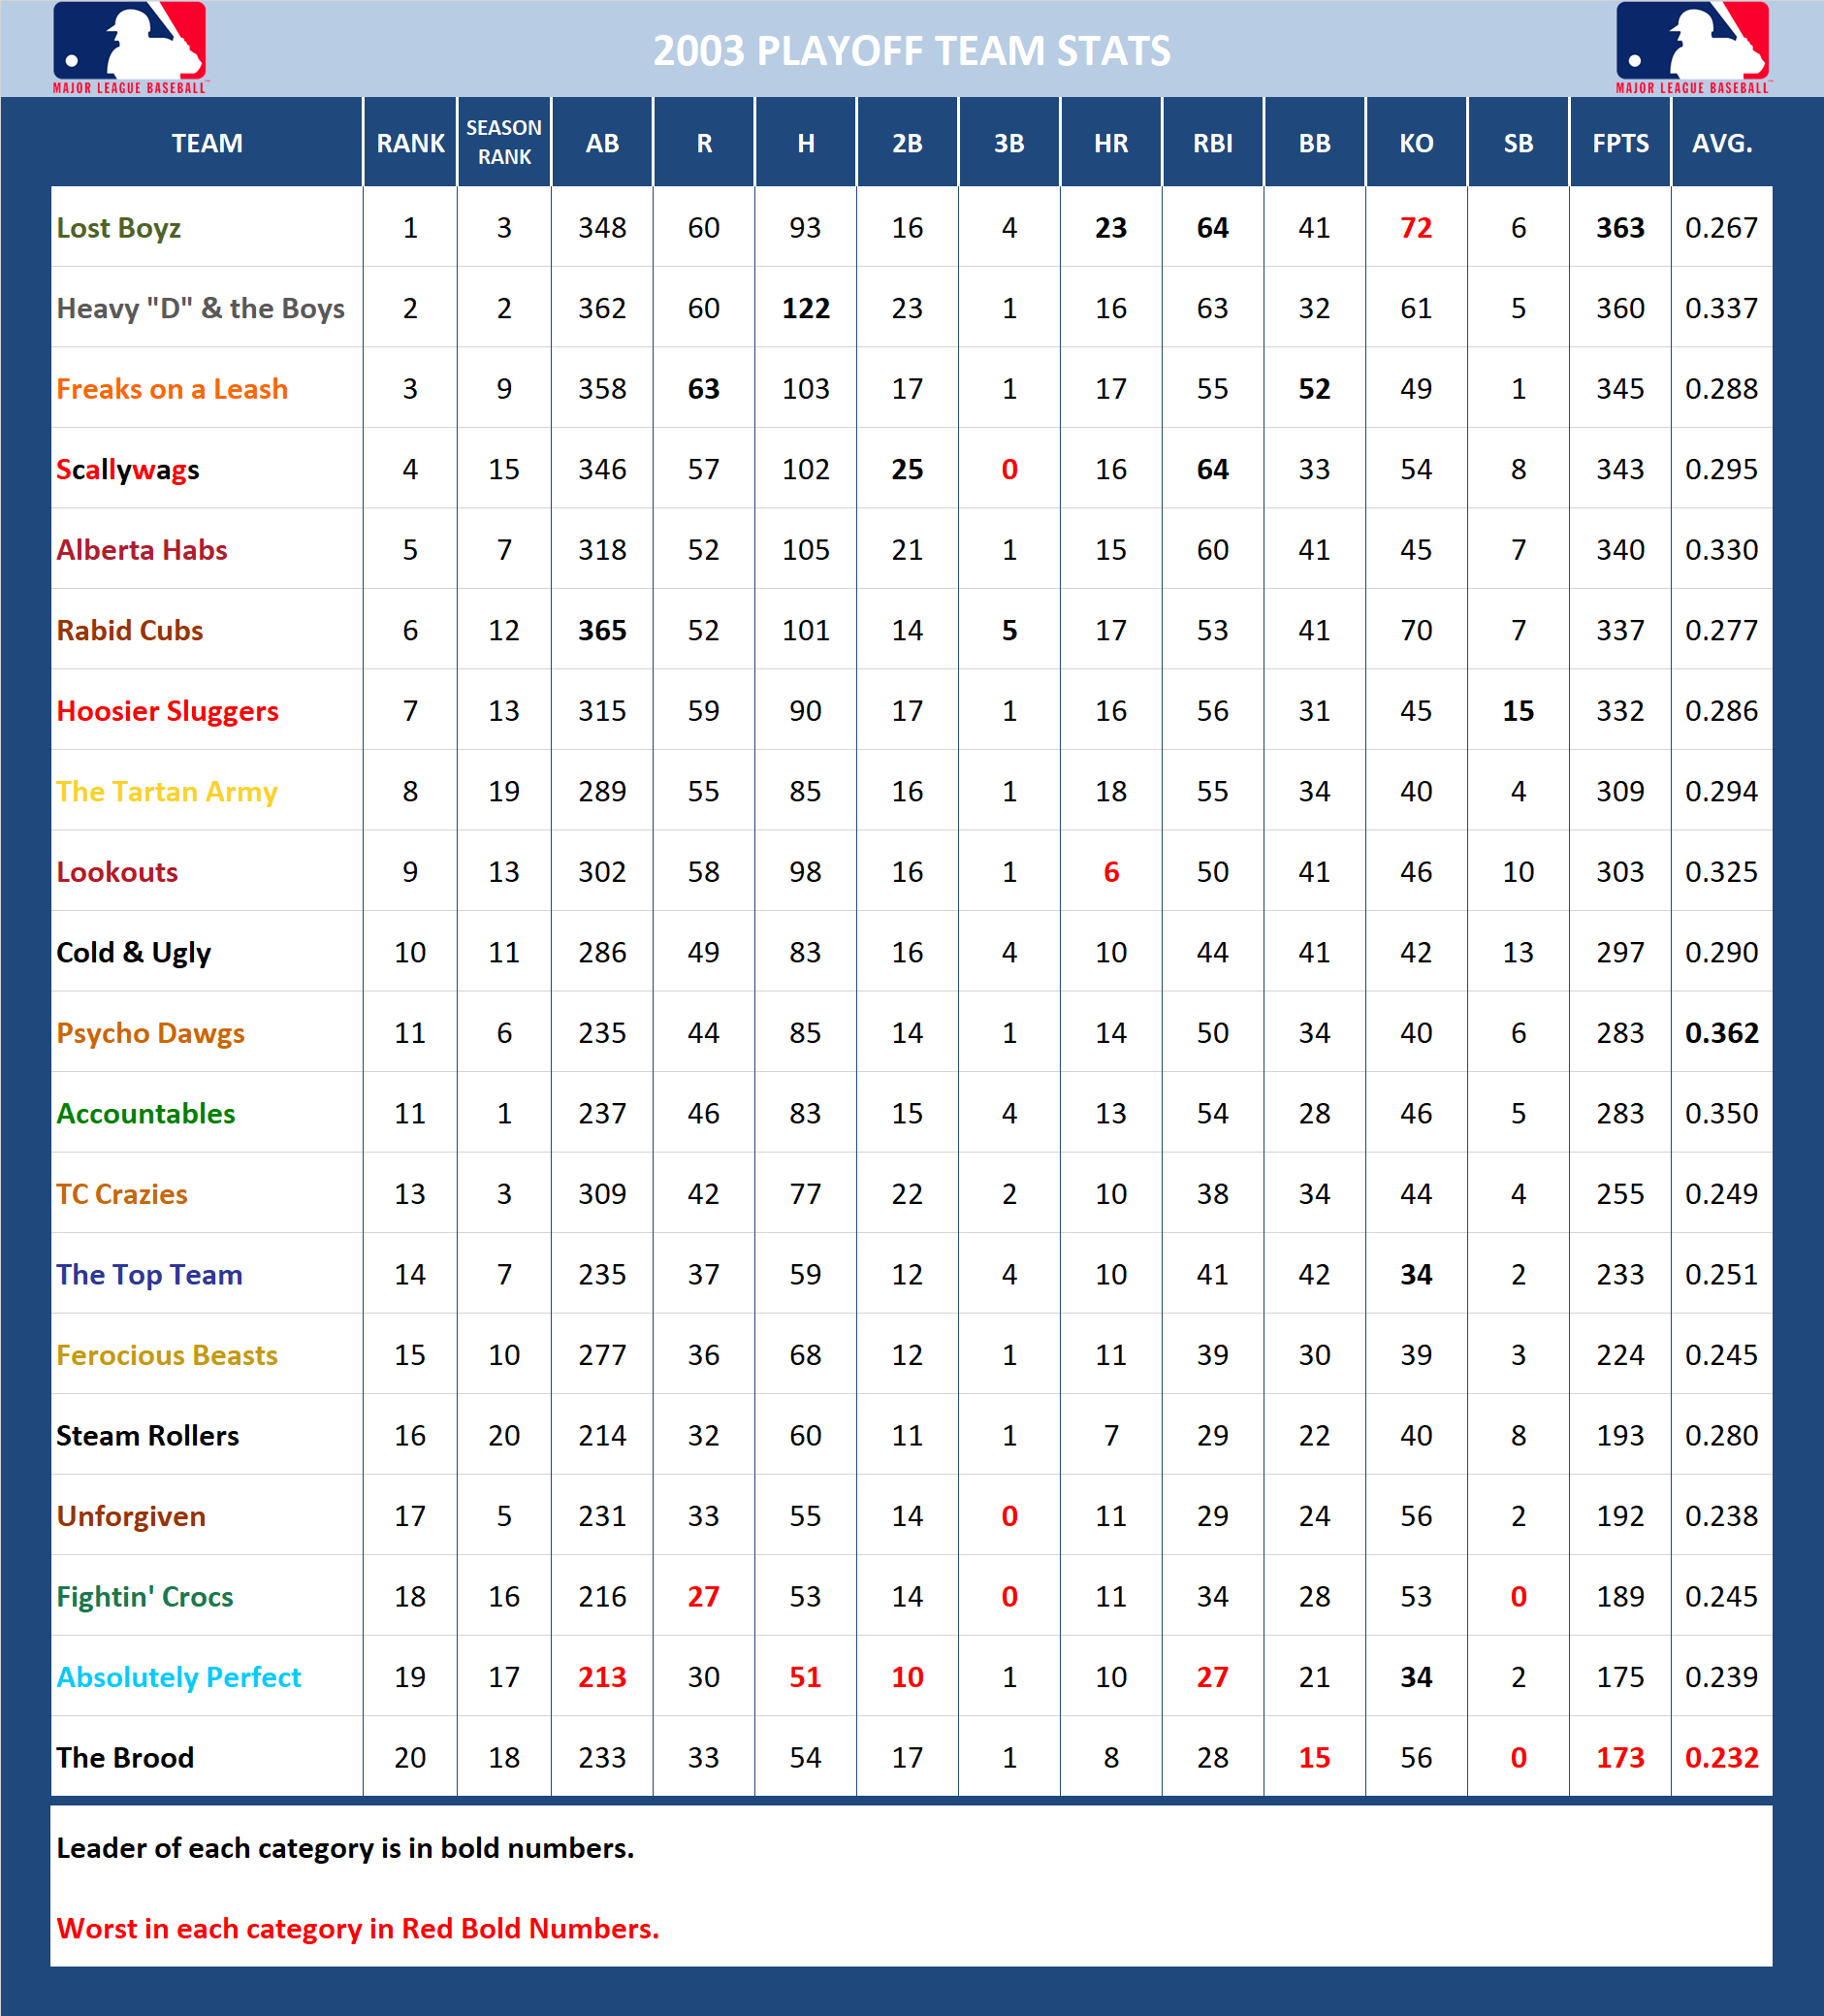Select the HR column header

point(1110,143)
